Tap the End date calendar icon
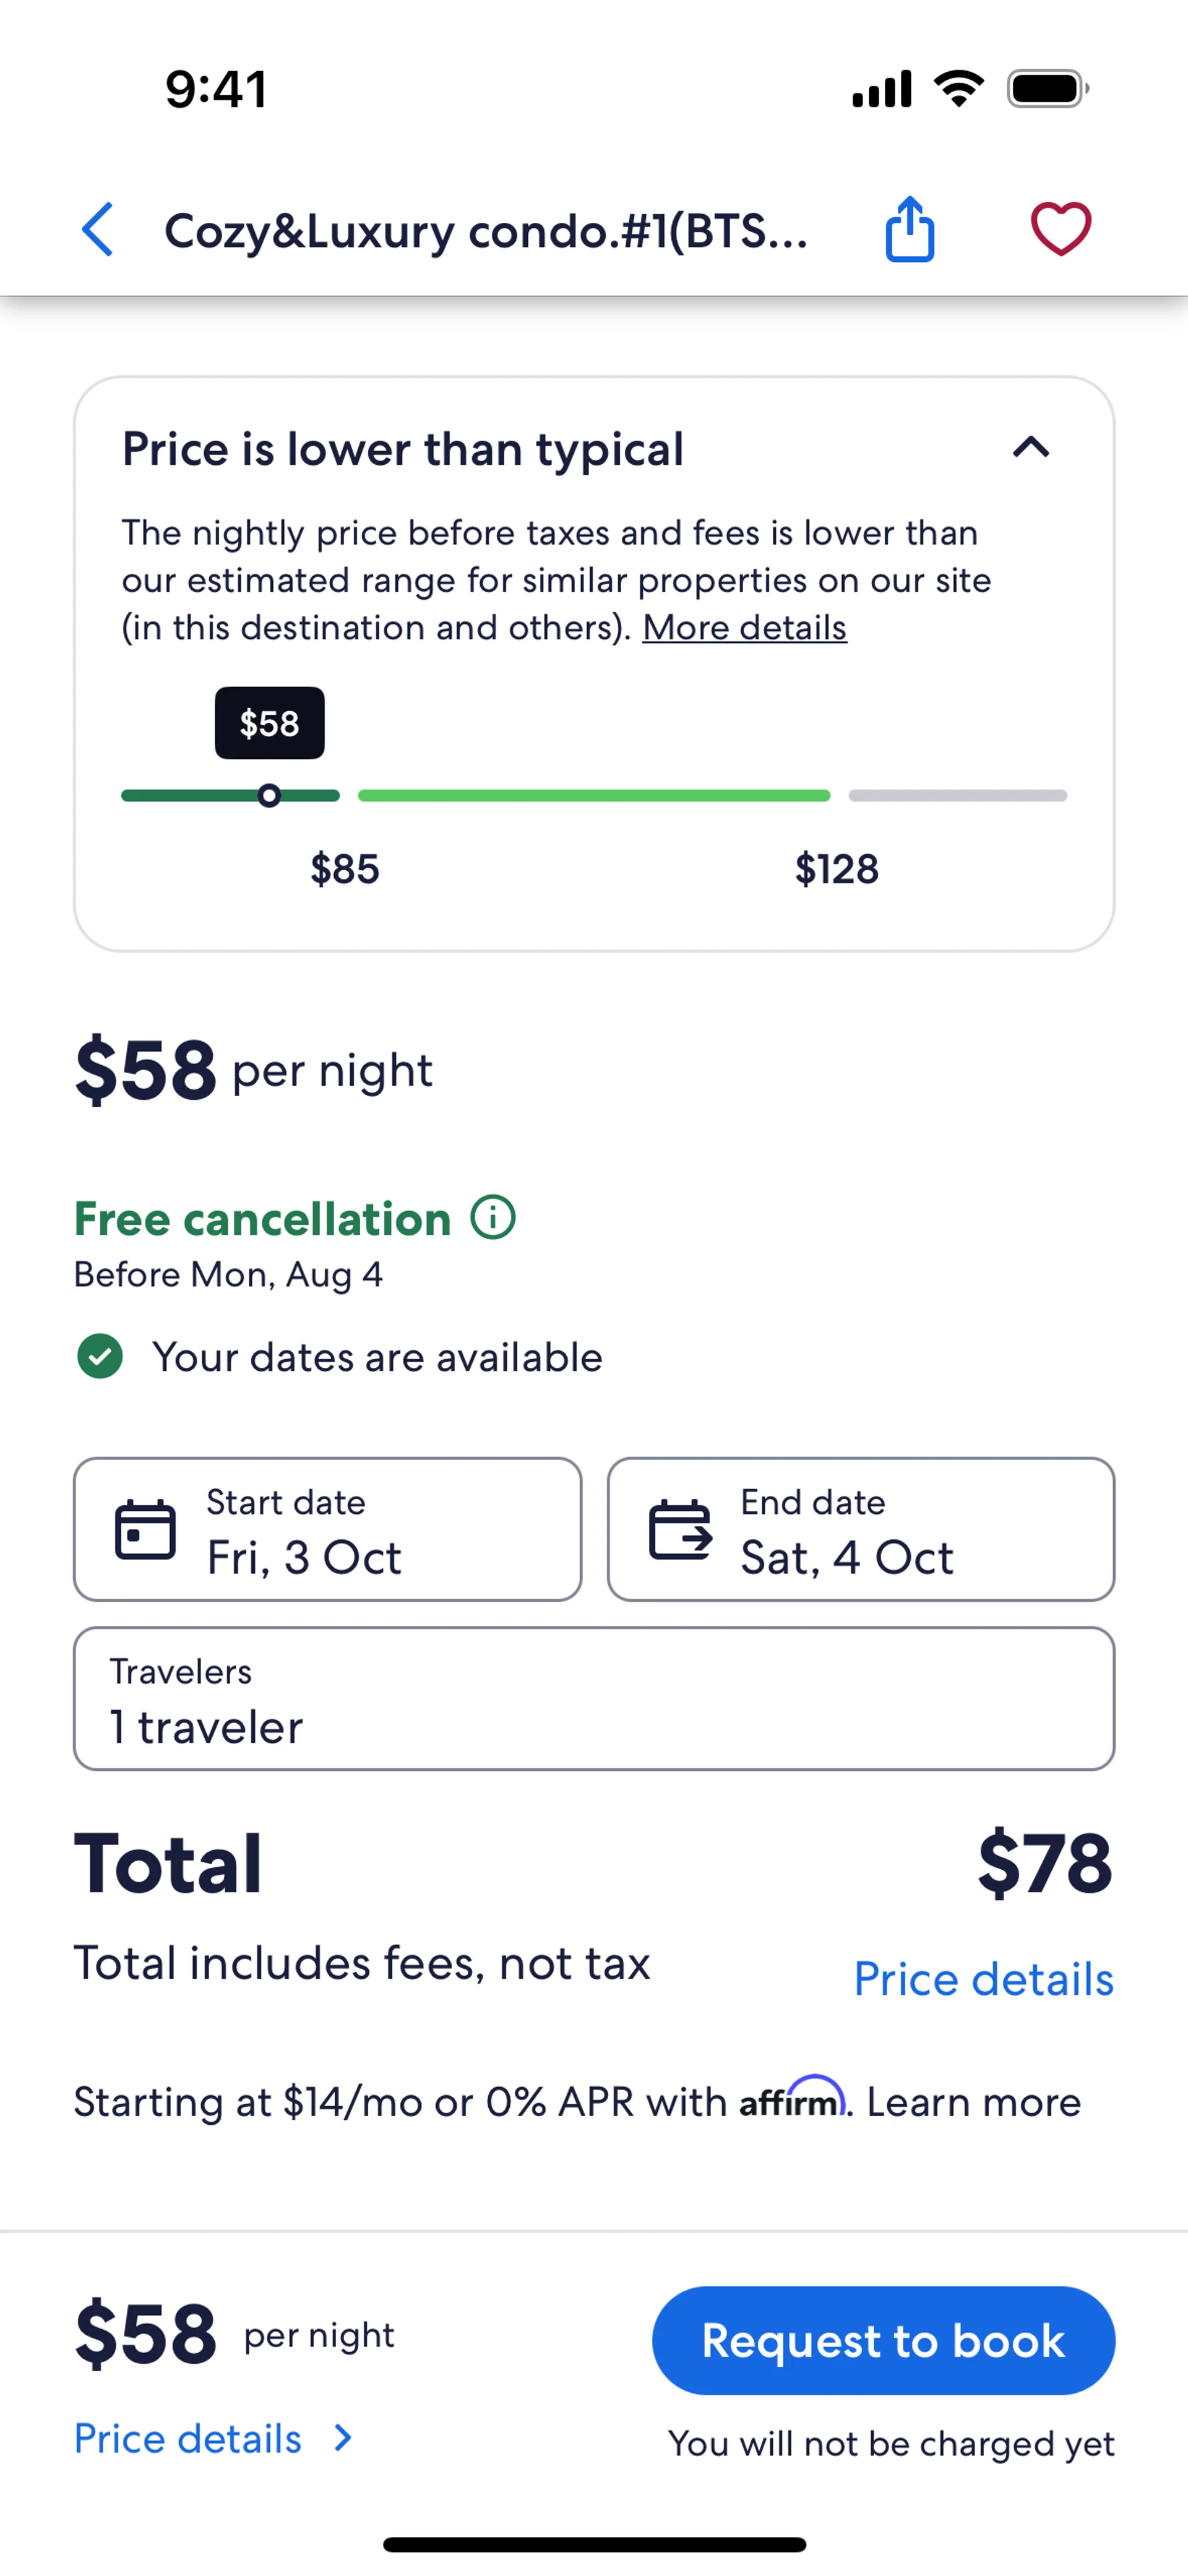 (680, 1530)
